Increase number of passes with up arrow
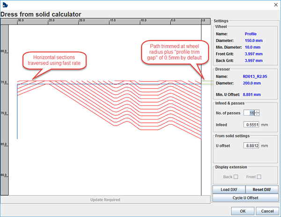281x217 pixels. tap(257, 111)
